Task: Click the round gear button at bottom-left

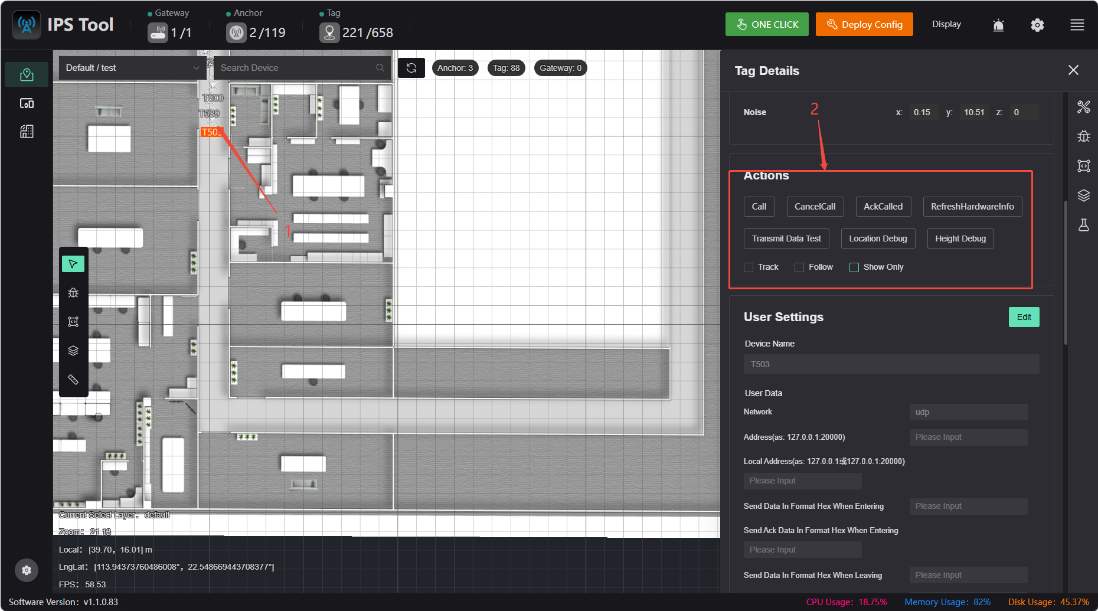Action: [27, 570]
